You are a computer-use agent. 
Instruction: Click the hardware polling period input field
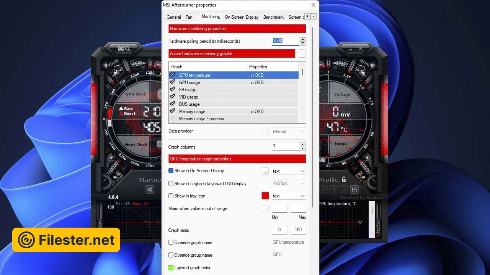(x=285, y=41)
